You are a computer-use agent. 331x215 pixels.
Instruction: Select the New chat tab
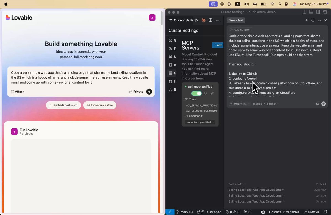coord(236,20)
